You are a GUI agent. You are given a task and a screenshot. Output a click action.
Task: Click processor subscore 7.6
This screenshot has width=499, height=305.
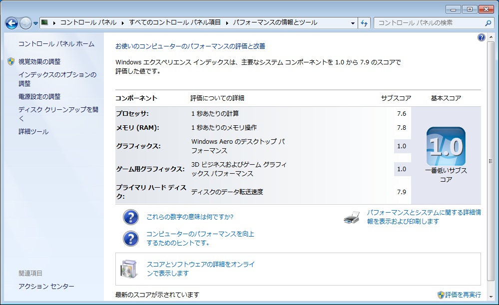(402, 113)
